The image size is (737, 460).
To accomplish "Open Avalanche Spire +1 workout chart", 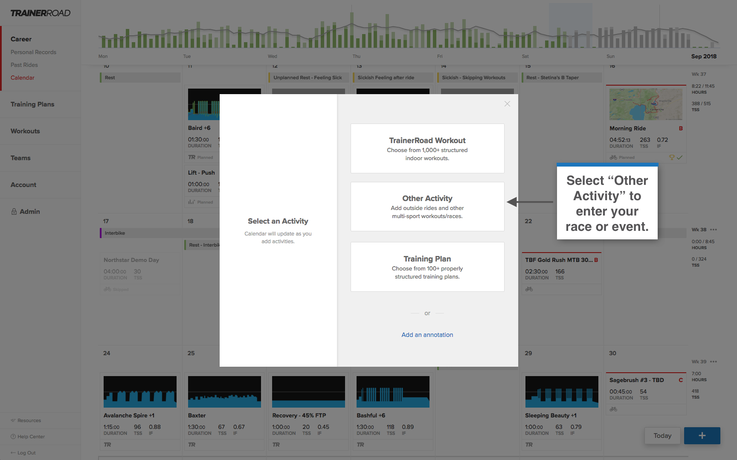I will coord(140,392).
